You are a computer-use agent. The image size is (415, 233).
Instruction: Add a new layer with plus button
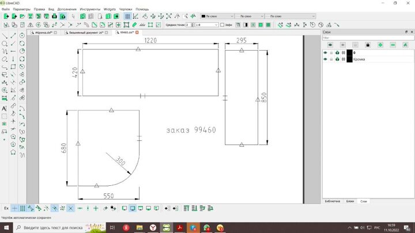pos(380,45)
